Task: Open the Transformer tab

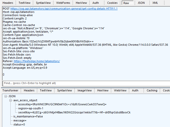Action: [x=10, y=90]
